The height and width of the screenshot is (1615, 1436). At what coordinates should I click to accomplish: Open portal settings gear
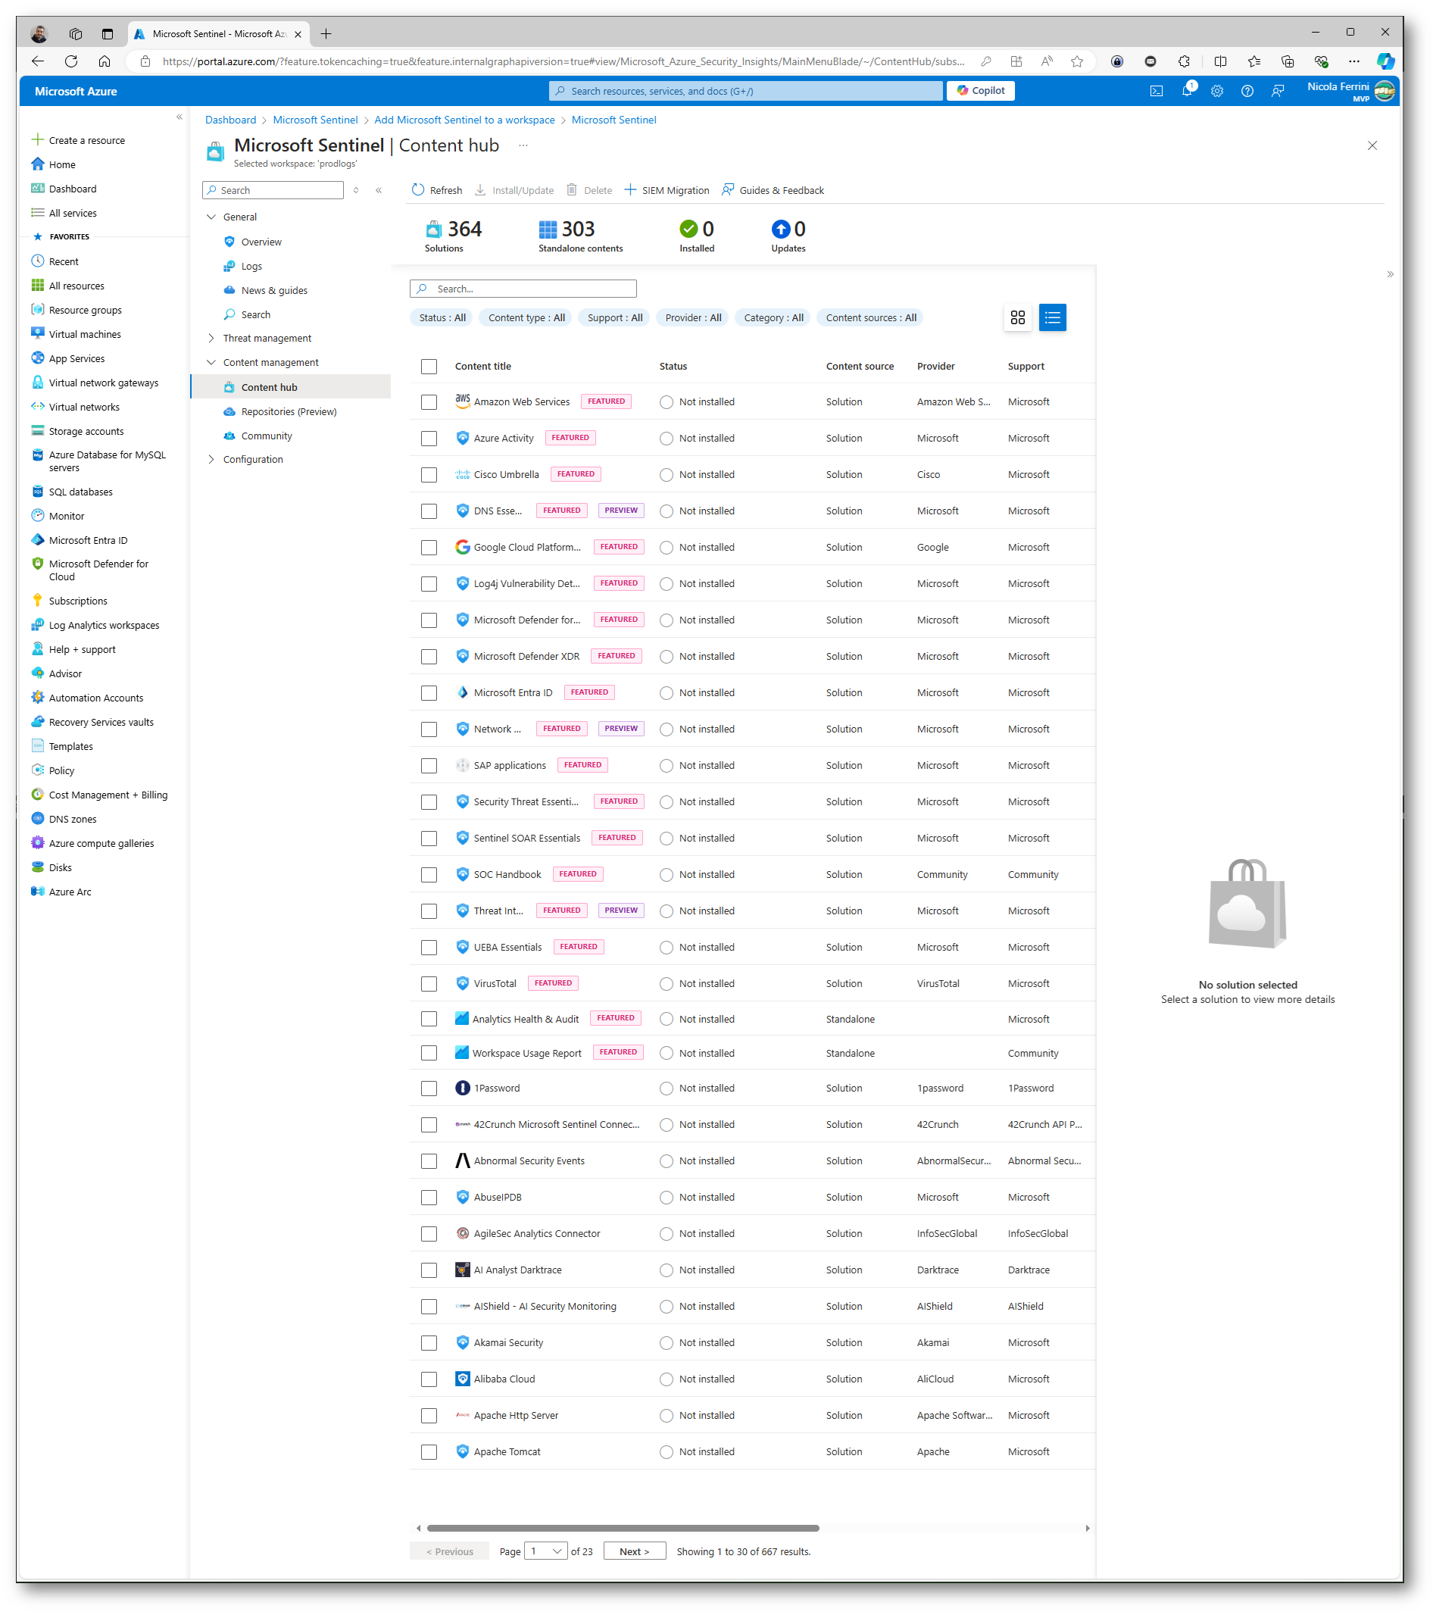pyautogui.click(x=1216, y=91)
